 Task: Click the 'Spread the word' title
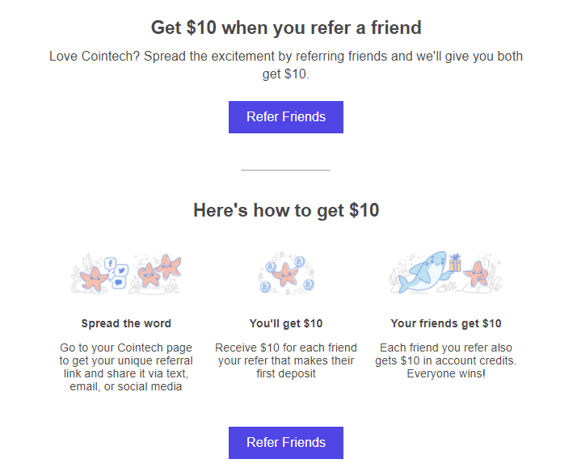pos(126,323)
